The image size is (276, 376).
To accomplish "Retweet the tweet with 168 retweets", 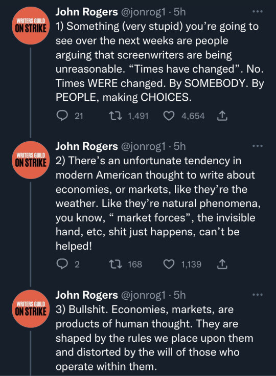I will tap(116, 264).
